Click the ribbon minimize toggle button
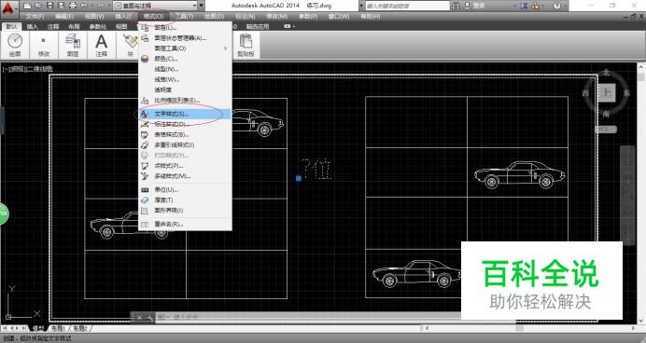The height and width of the screenshot is (343, 646). (x=288, y=27)
